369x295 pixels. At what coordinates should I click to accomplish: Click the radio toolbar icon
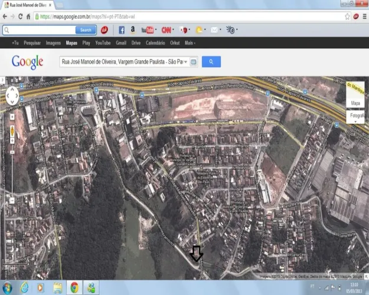coord(230,30)
